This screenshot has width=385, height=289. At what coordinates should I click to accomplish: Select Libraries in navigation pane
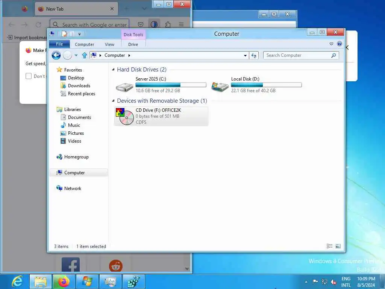pos(73,110)
